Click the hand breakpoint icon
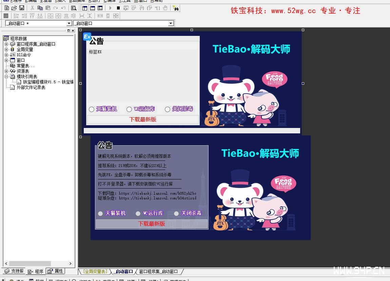Viewport: 390px width, 281px height. (165, 8)
